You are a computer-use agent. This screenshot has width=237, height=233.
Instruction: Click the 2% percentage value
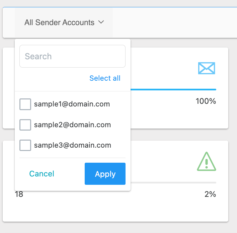click(210, 194)
